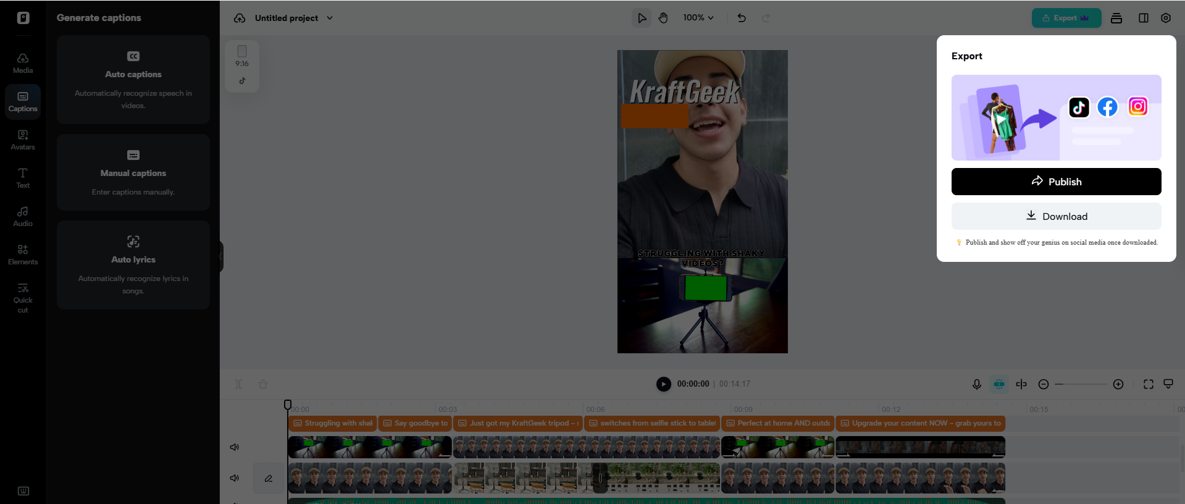Open the Quick cut sidebar tool
This screenshot has height=504, width=1185.
pos(23,298)
